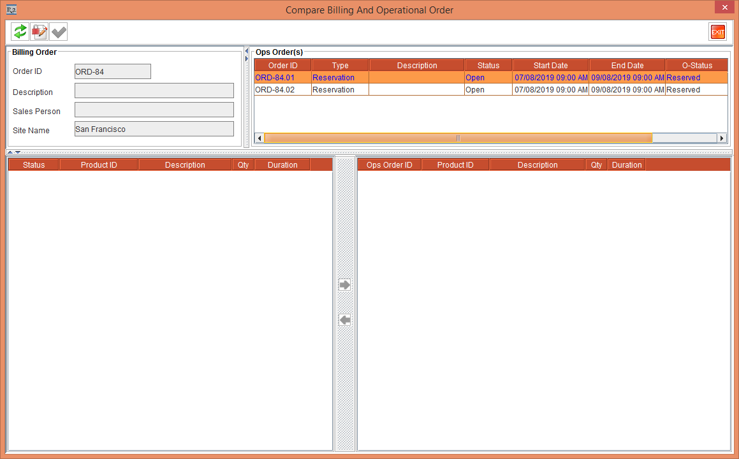Click the right transfer arrow between order panels
The image size is (739, 459).
coord(344,285)
